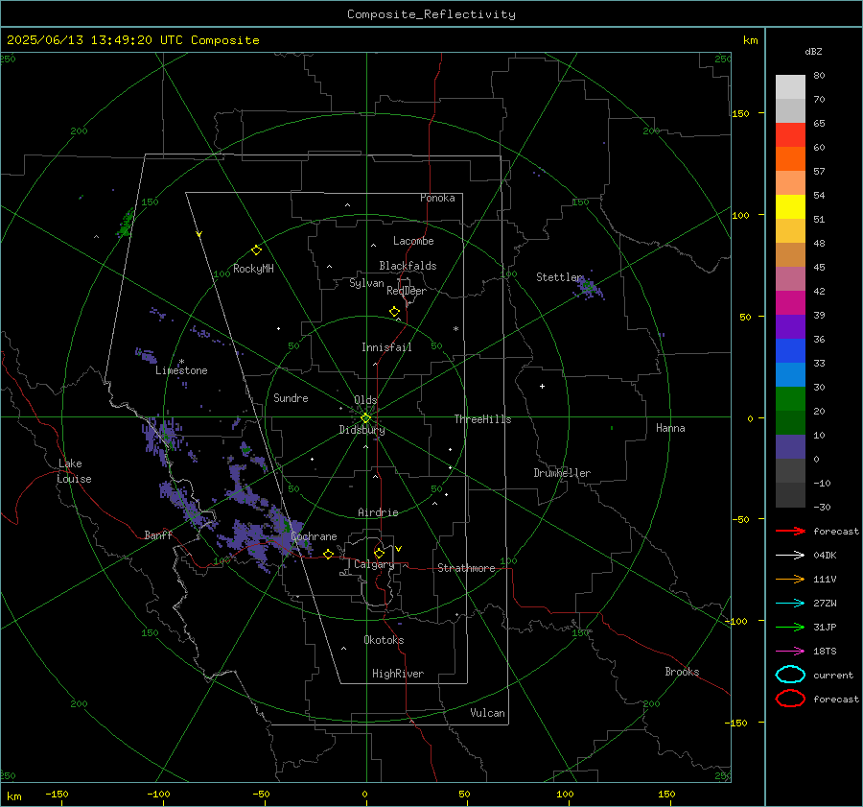Screen dimensions: 863x807
Task: Click the dBZ legend heading
Action: 813,52
